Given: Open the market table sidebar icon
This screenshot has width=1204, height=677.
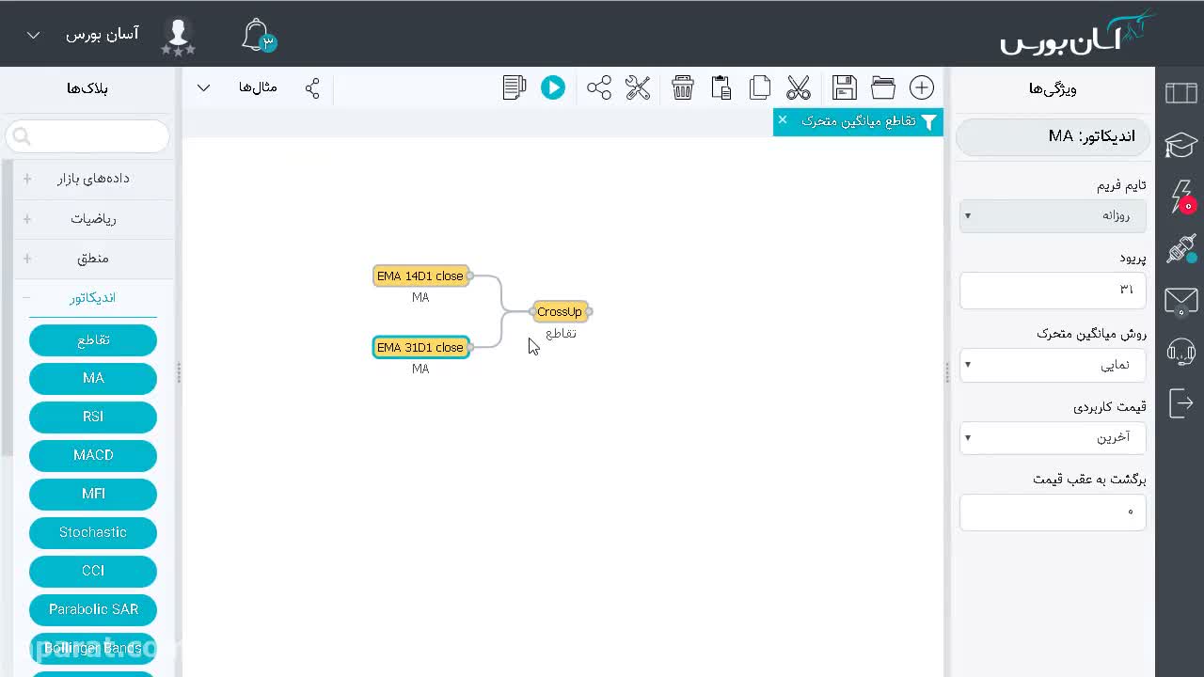Looking at the screenshot, I should pyautogui.click(x=1181, y=92).
